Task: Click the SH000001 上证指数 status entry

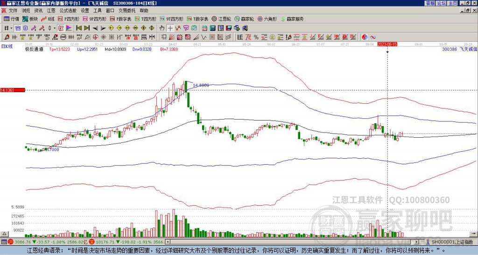Action: [452, 242]
